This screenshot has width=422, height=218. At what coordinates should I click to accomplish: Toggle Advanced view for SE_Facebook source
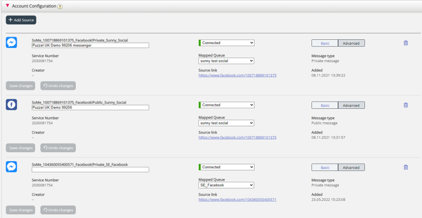click(351, 167)
